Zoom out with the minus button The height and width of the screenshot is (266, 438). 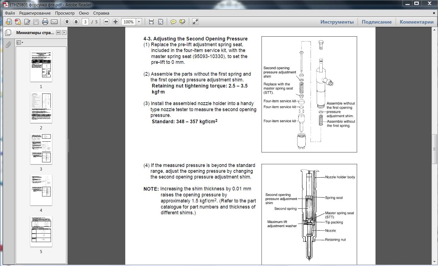[x=106, y=22]
